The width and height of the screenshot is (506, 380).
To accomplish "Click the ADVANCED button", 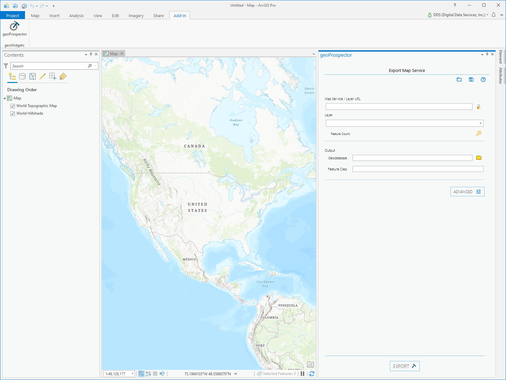I will [x=467, y=192].
